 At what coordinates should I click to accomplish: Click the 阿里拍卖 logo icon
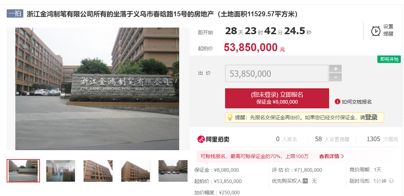click(201, 139)
